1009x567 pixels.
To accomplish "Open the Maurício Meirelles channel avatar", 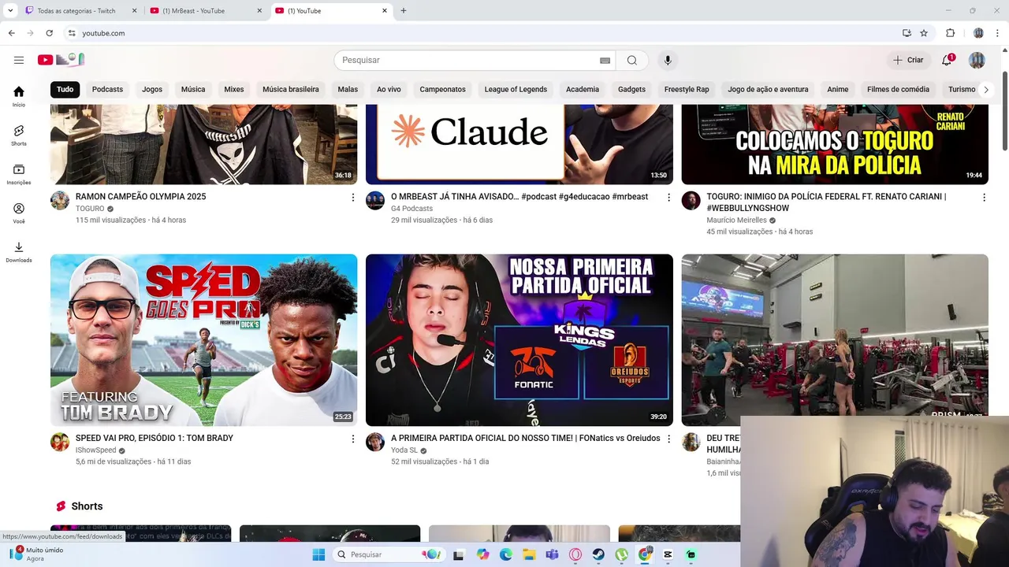I will pyautogui.click(x=691, y=200).
